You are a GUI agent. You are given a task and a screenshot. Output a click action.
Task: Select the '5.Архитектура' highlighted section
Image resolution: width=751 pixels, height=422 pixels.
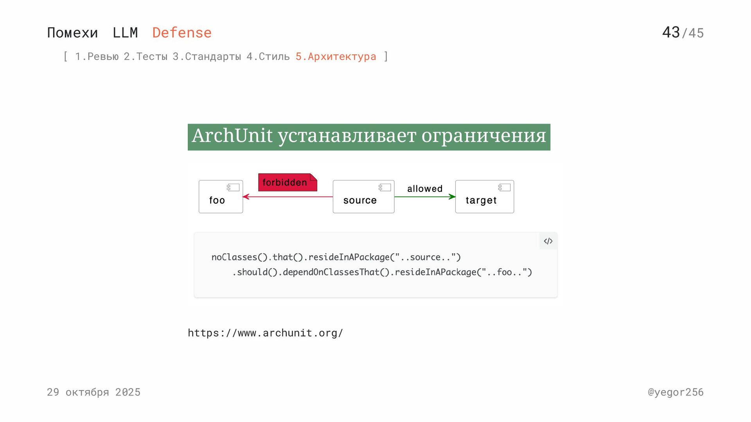[x=336, y=57]
